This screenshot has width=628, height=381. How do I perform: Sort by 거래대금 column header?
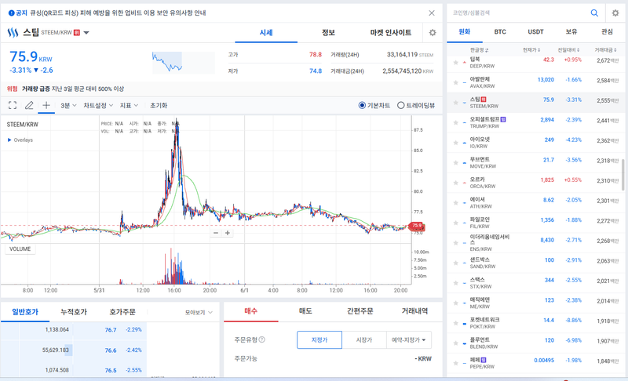click(x=605, y=50)
